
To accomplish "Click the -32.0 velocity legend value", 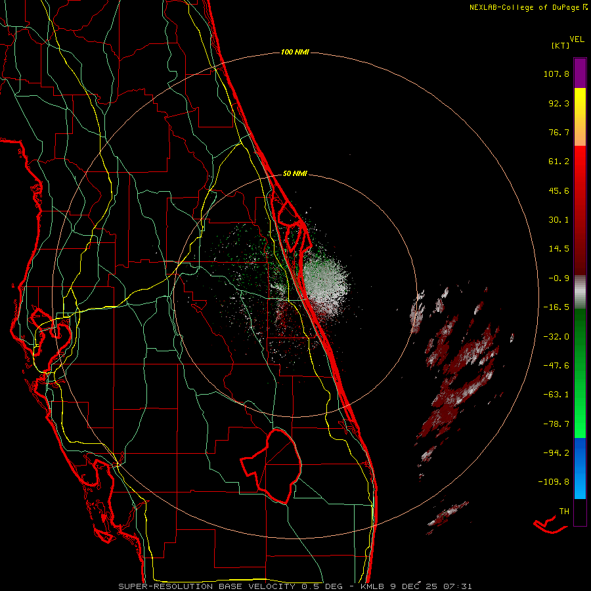I will (556, 337).
